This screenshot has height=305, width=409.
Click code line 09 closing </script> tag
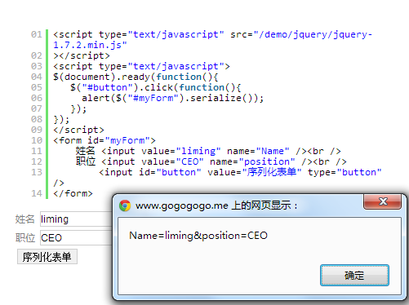tap(78, 130)
